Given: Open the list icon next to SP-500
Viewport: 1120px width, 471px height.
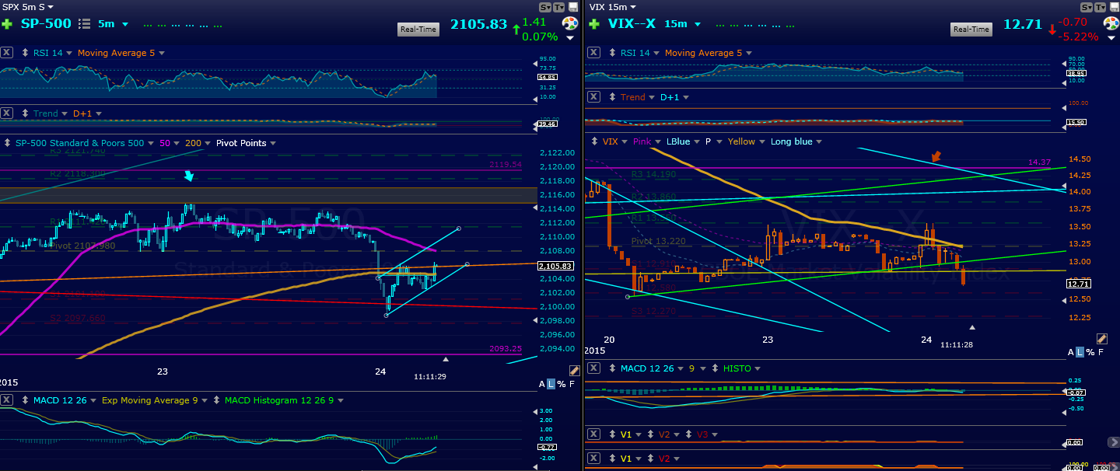Looking at the screenshot, I should (85, 24).
